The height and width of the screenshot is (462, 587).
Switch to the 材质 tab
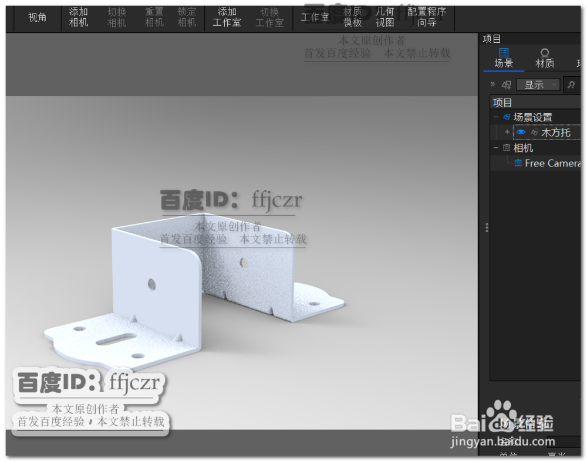[x=545, y=58]
